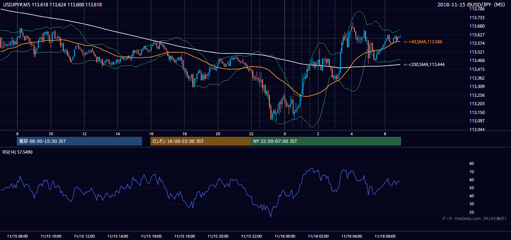This screenshot has width=511, height=240.
Task: Click the date label 11/15 22:00
Action: (252, 236)
